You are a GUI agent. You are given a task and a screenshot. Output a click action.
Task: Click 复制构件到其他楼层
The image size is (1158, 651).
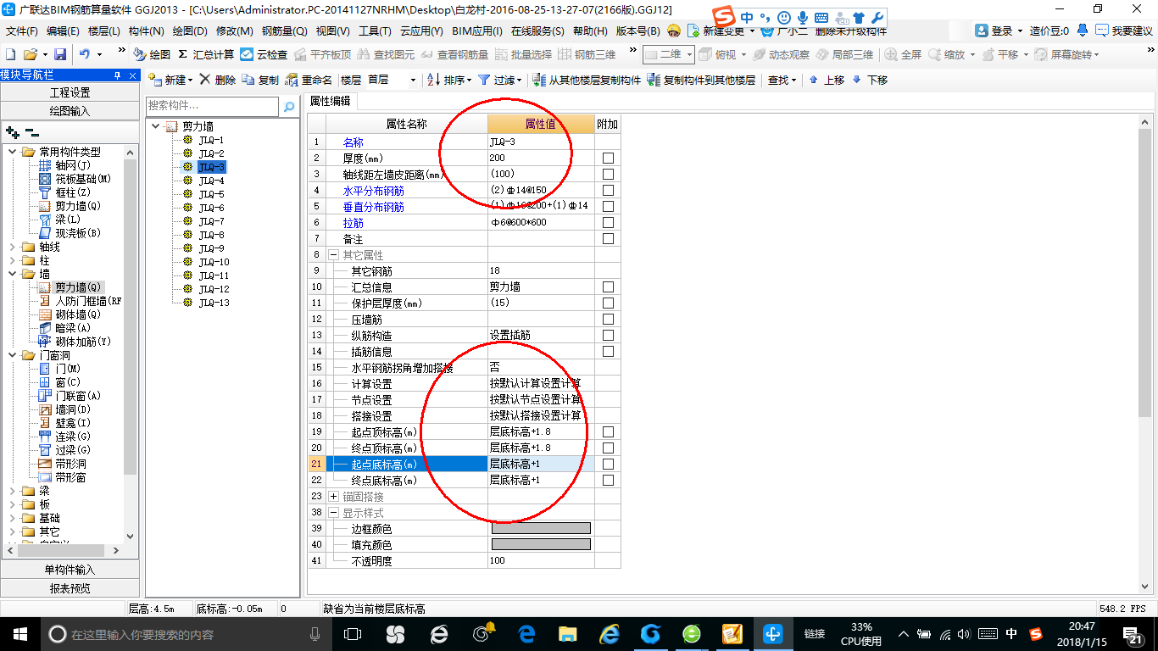click(701, 80)
